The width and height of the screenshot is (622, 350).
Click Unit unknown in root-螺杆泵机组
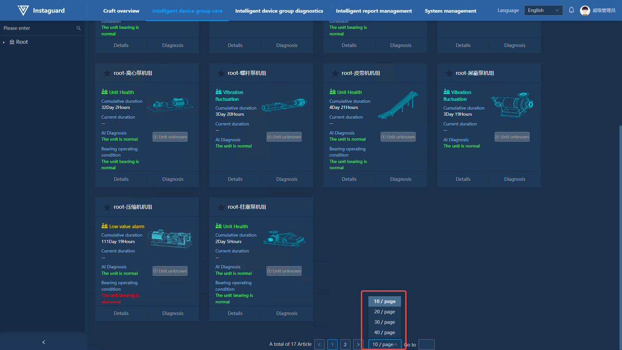click(284, 137)
